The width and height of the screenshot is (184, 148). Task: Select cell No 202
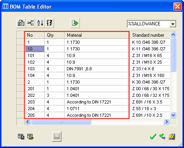[34, 95]
